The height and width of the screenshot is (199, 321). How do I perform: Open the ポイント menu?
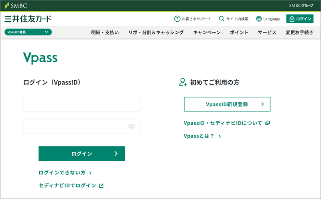[239, 32]
